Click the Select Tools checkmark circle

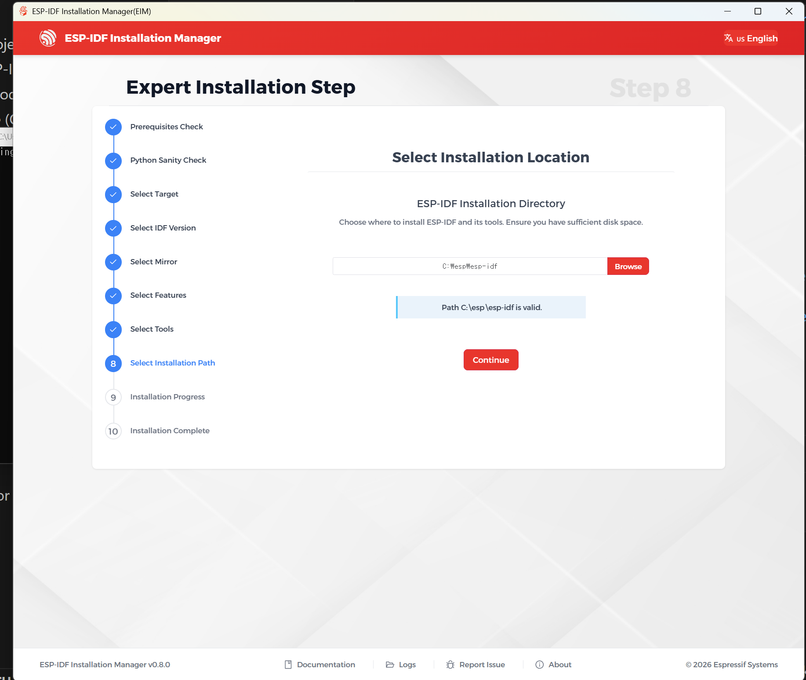[x=113, y=329]
